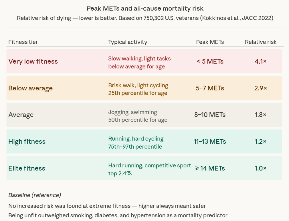Click the "8–10 METs" value
289x221 pixels.
(x=210, y=115)
